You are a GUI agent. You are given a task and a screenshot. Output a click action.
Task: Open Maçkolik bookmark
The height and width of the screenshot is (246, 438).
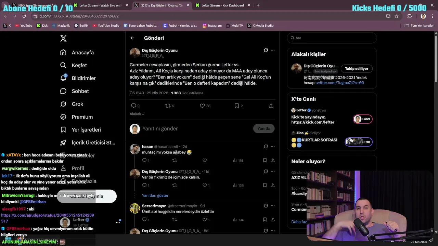click(61, 26)
